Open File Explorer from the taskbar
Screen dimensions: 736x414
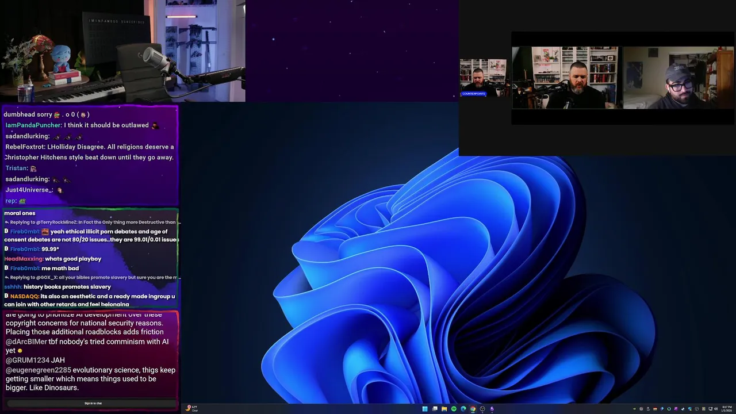click(444, 409)
